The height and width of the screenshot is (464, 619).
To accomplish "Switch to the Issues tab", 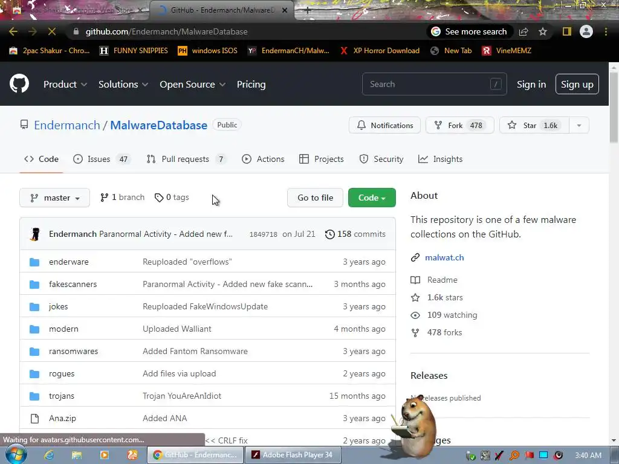I will (x=102, y=159).
